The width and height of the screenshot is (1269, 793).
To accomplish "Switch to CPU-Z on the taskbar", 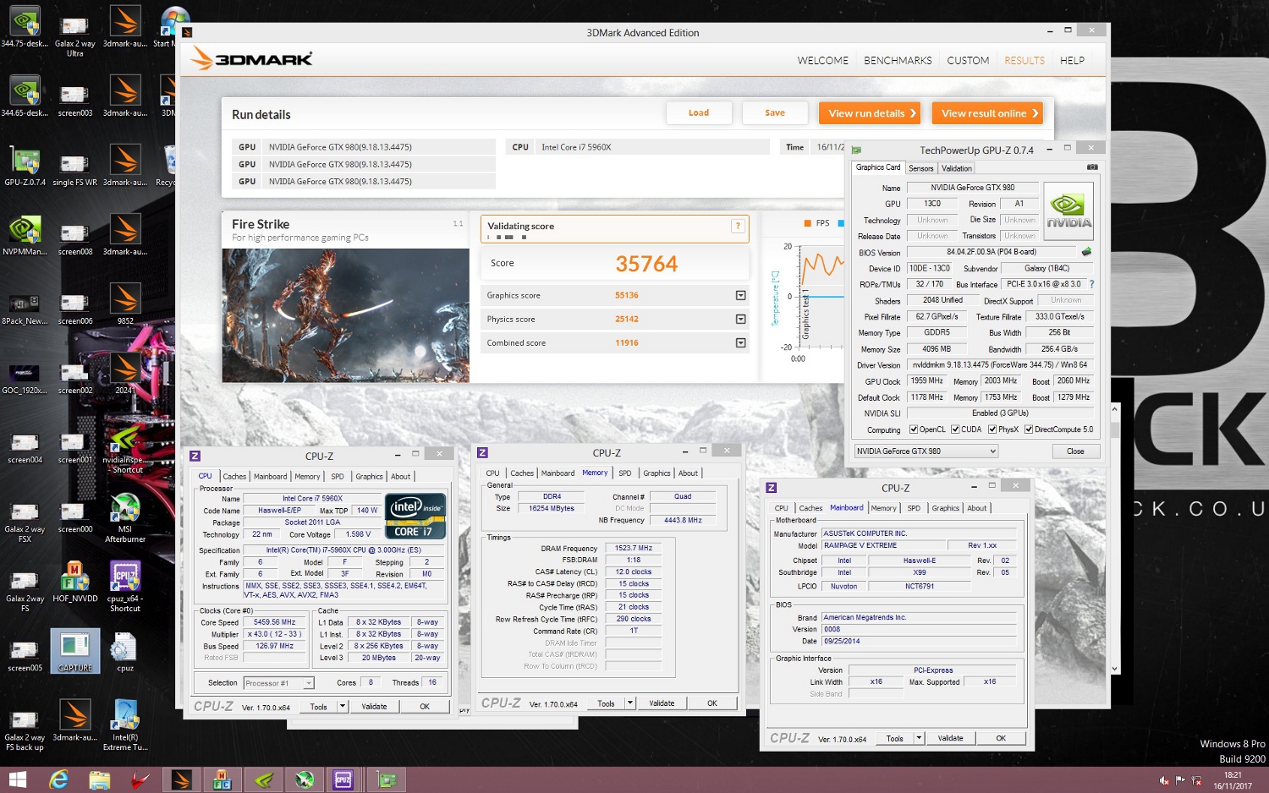I will [x=343, y=779].
